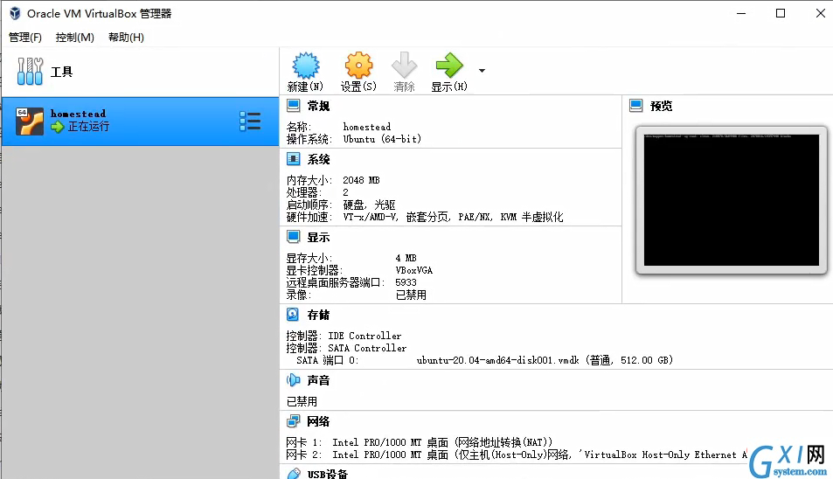This screenshot has height=479, width=833.
Task: Click the 系统 section heading
Action: pos(318,159)
